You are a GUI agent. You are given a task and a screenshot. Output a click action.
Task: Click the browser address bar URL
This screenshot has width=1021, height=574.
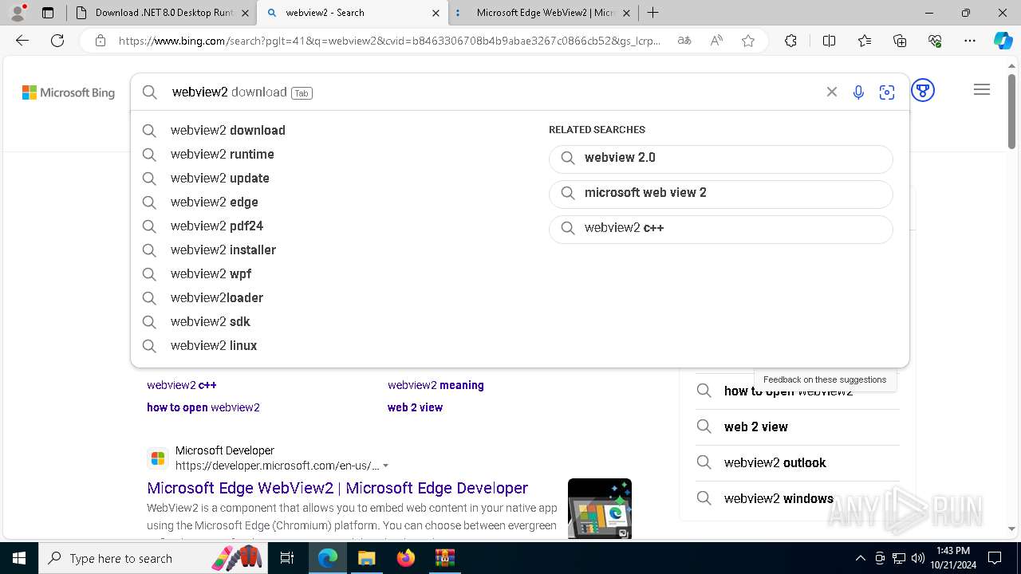pyautogui.click(x=390, y=41)
